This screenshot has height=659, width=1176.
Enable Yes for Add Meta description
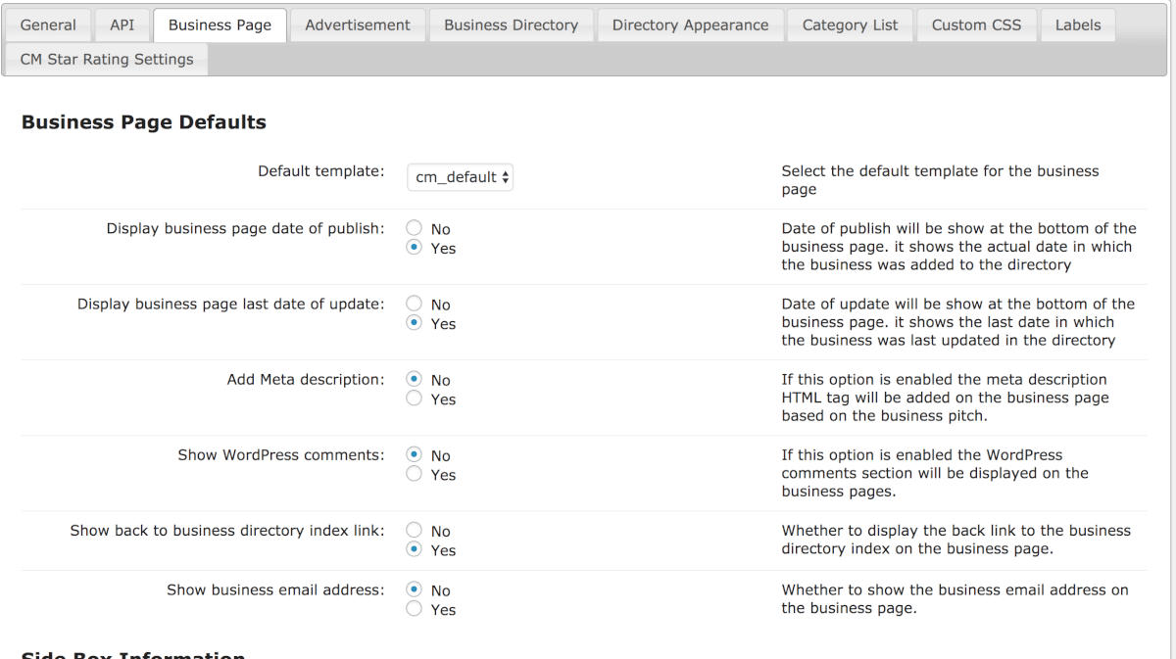point(415,399)
